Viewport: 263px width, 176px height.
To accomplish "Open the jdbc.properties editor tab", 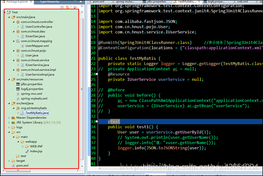I will tap(156, 2).
